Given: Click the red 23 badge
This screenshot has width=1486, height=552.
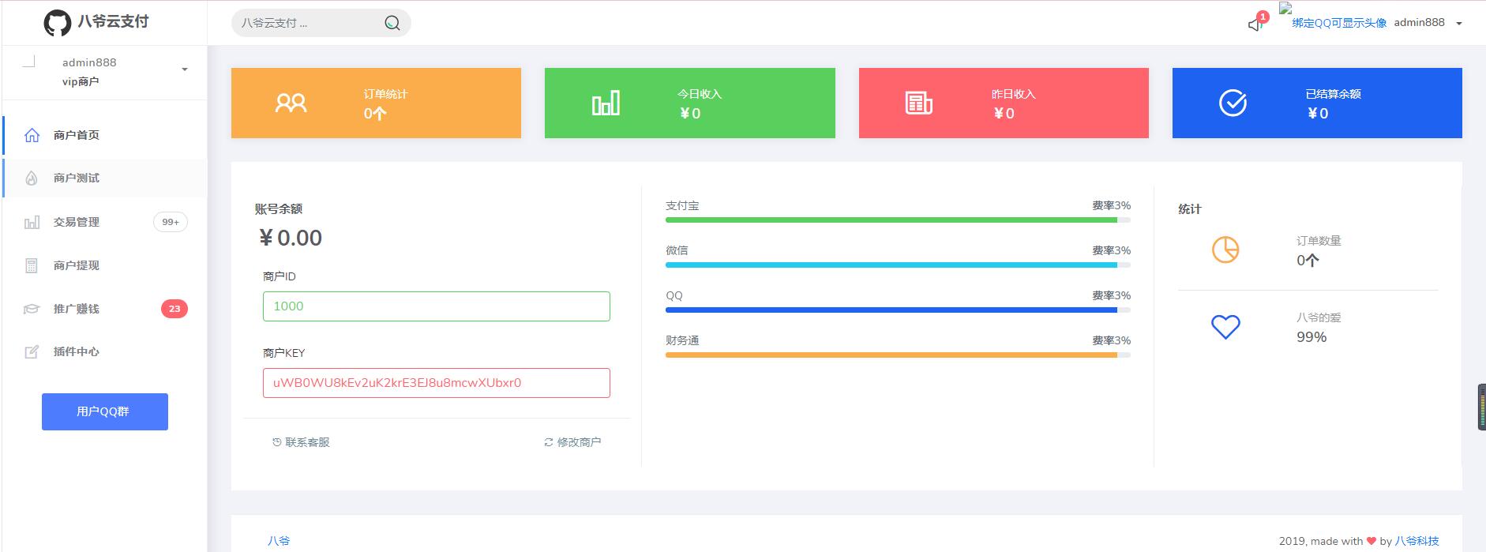Looking at the screenshot, I should 174,309.
